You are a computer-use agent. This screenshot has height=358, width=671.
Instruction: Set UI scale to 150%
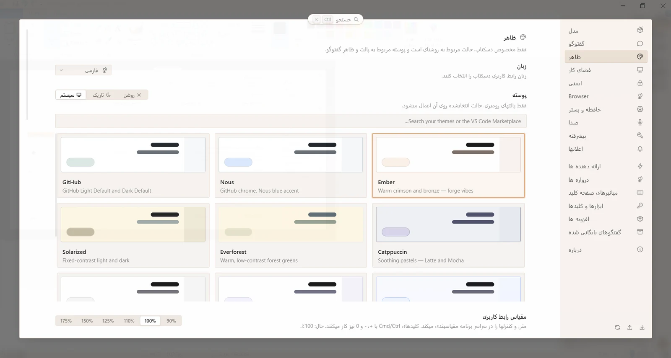click(87, 321)
